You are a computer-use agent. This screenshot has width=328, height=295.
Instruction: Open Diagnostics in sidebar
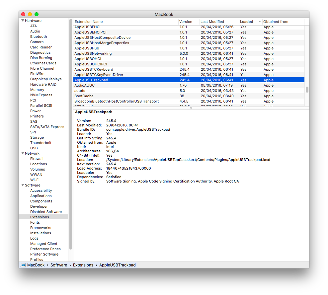coord(41,52)
